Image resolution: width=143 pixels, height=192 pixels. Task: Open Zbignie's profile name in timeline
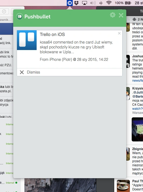(x=138, y=149)
